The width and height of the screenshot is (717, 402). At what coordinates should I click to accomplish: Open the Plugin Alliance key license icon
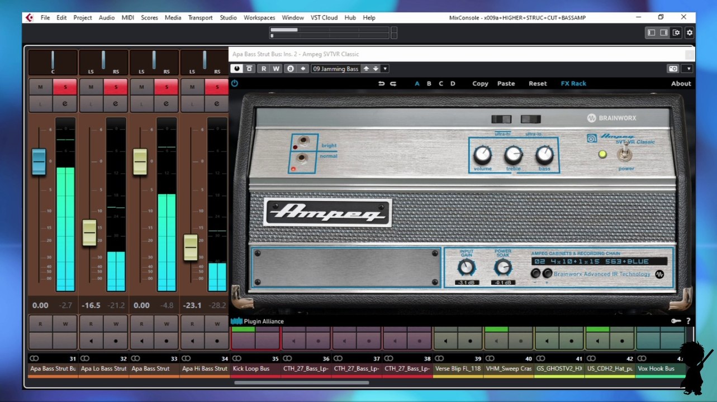tap(676, 321)
